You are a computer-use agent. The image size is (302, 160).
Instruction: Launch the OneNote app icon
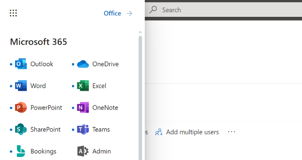coord(83,108)
